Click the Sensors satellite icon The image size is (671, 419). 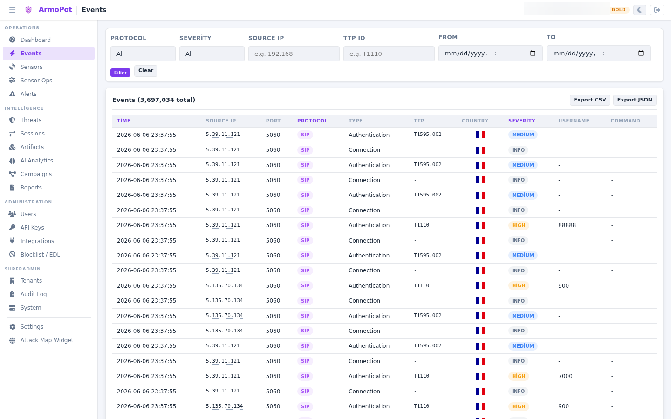tap(13, 67)
